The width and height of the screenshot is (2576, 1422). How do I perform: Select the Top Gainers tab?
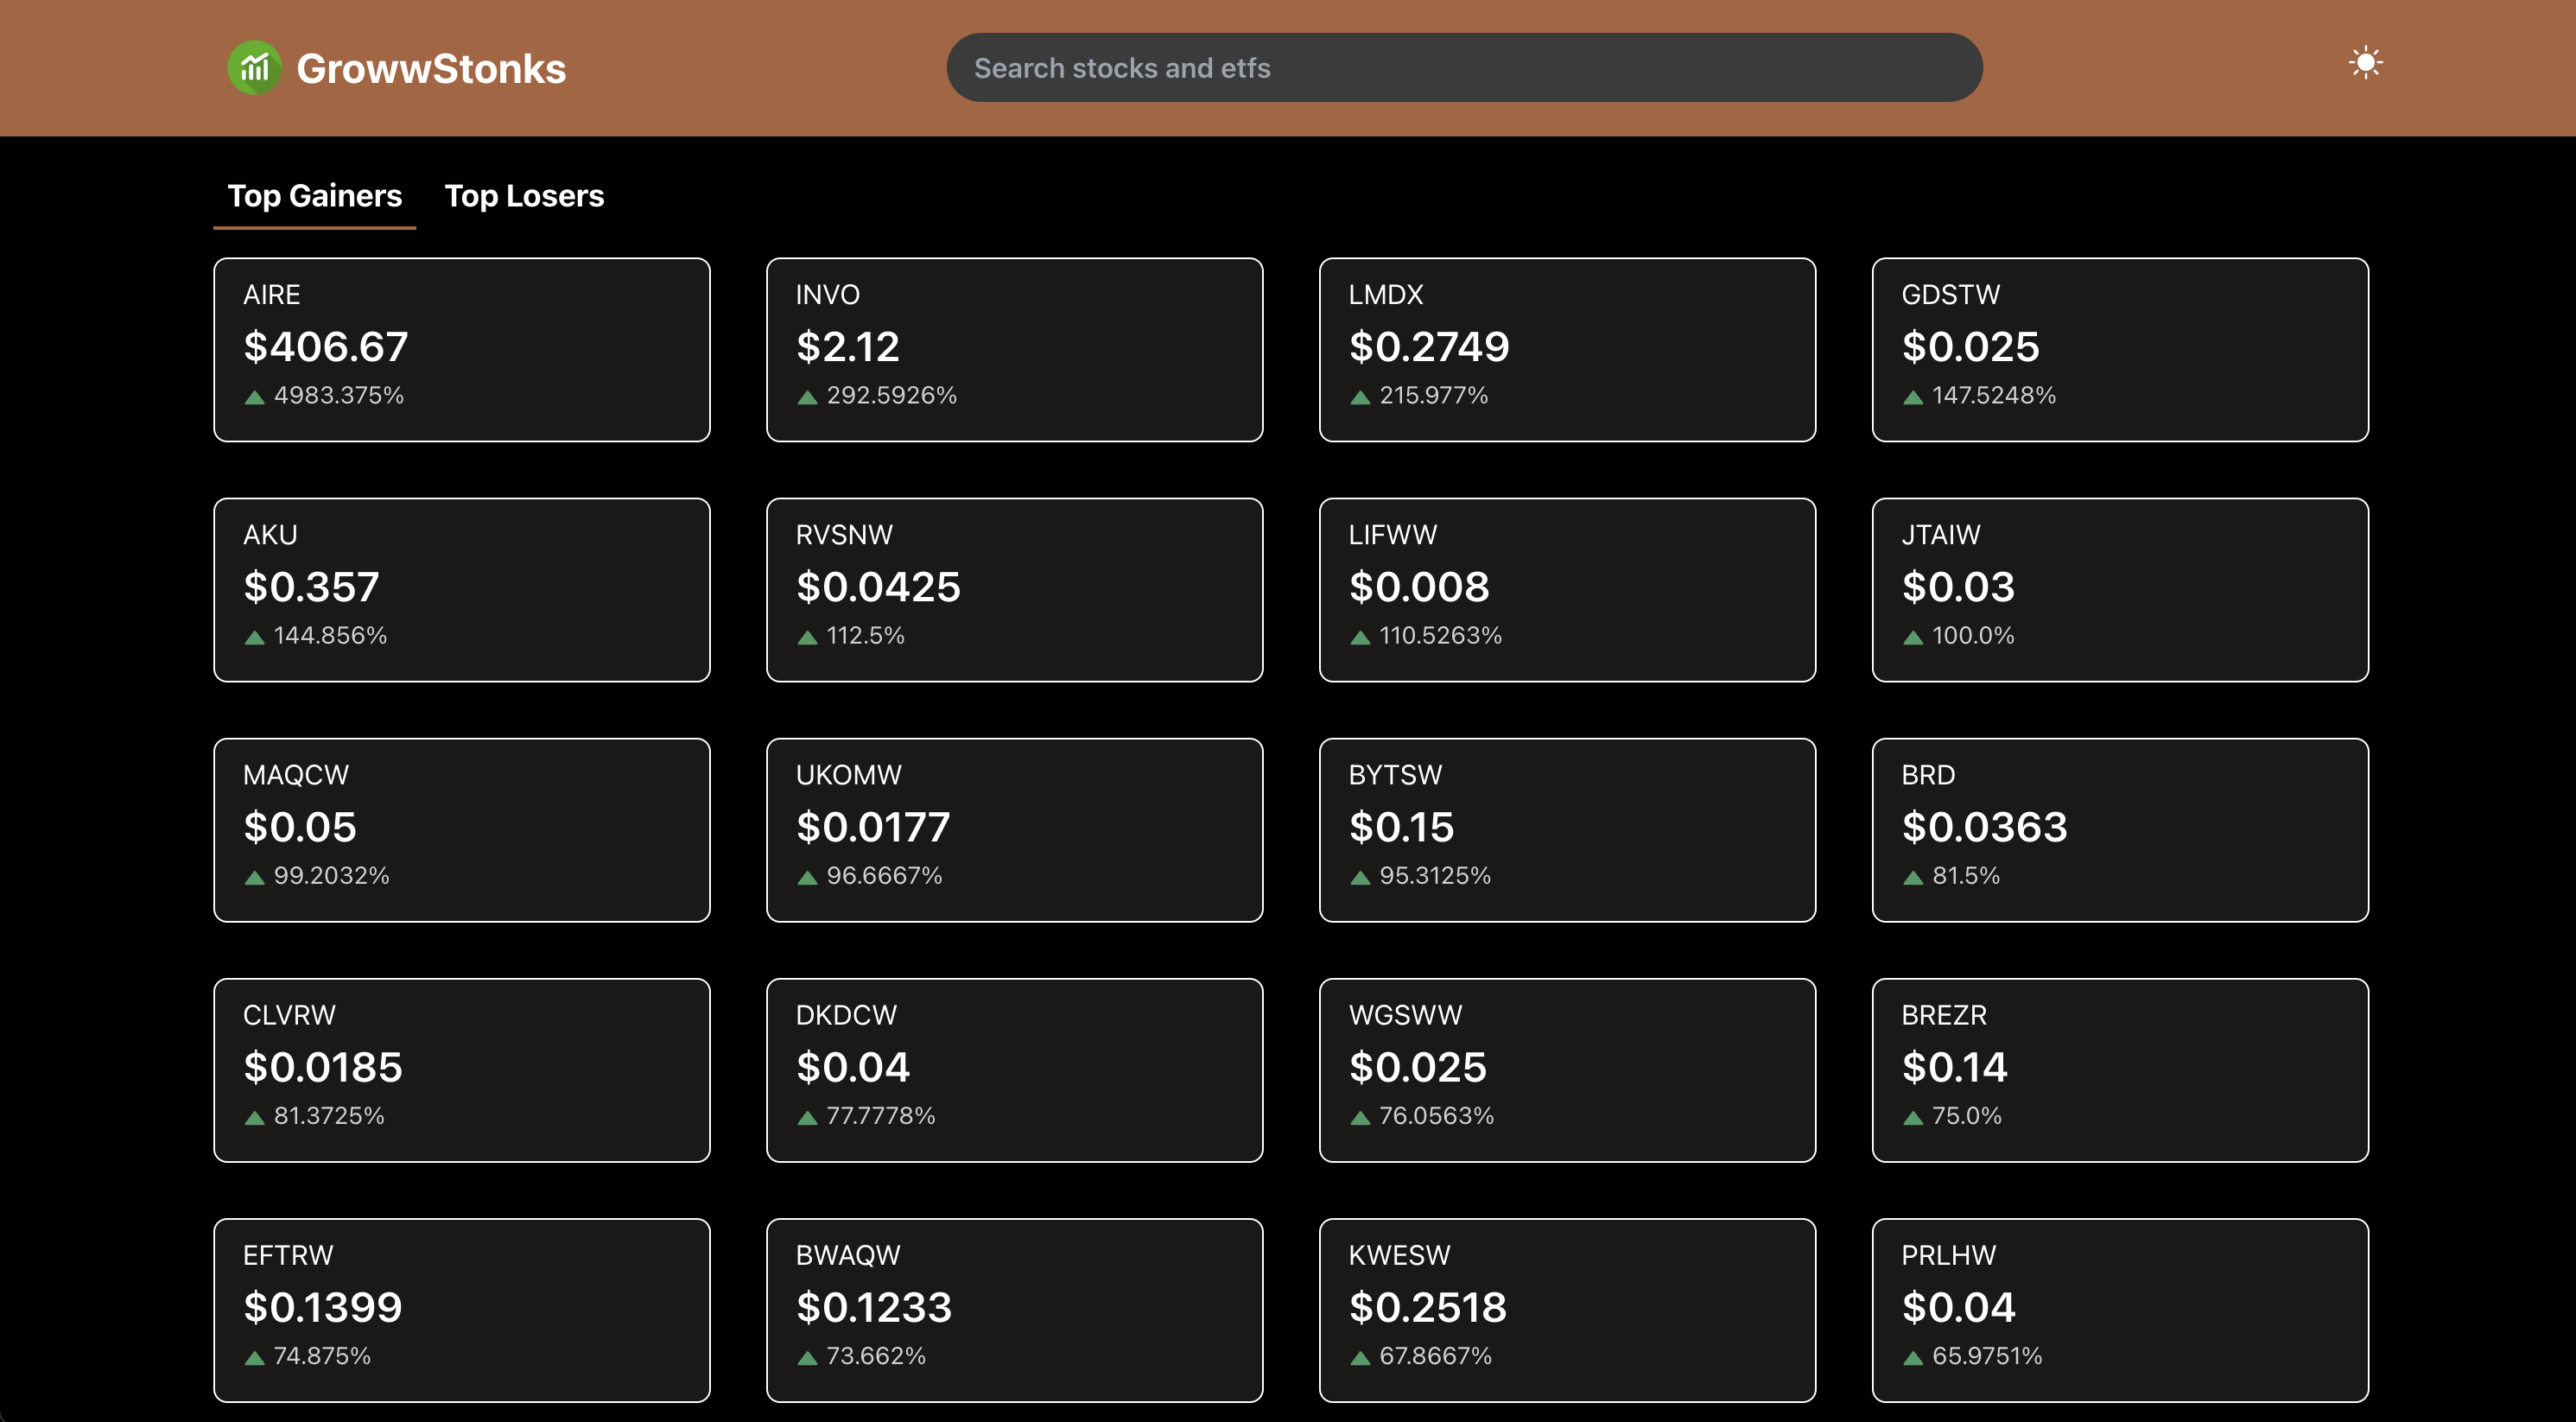coord(314,195)
